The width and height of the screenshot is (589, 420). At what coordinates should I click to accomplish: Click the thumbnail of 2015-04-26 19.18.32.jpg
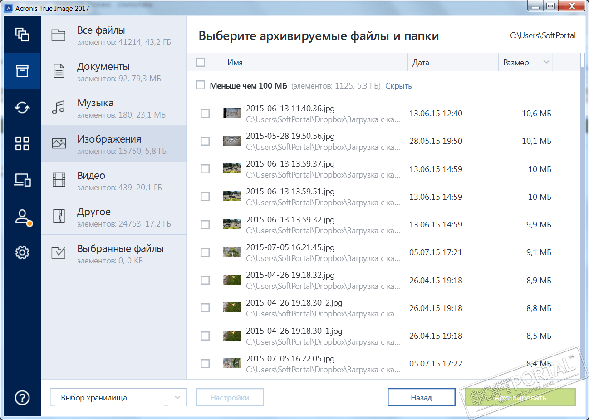pyautogui.click(x=232, y=280)
